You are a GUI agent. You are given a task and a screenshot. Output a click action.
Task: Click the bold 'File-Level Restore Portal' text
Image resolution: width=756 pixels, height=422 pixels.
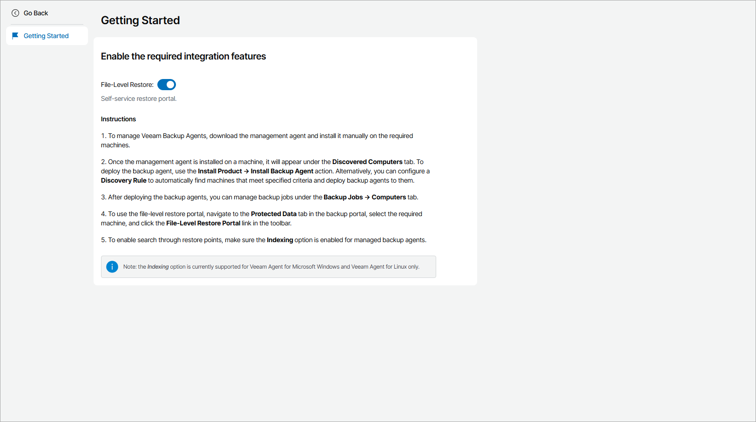tap(203, 223)
